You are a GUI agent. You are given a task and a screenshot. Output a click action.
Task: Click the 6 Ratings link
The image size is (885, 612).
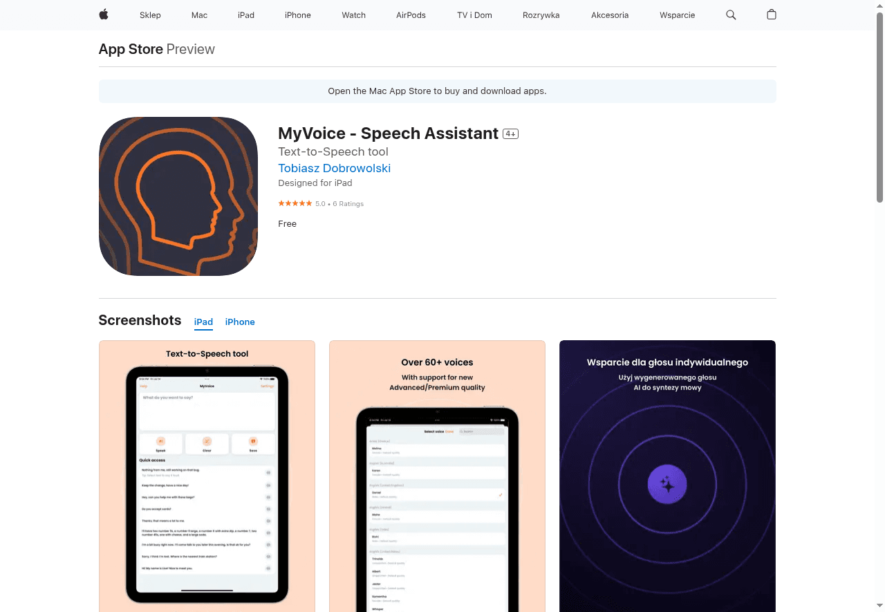click(x=348, y=203)
